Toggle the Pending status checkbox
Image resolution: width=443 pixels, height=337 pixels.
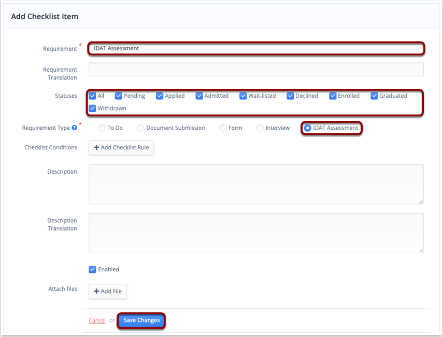click(119, 96)
